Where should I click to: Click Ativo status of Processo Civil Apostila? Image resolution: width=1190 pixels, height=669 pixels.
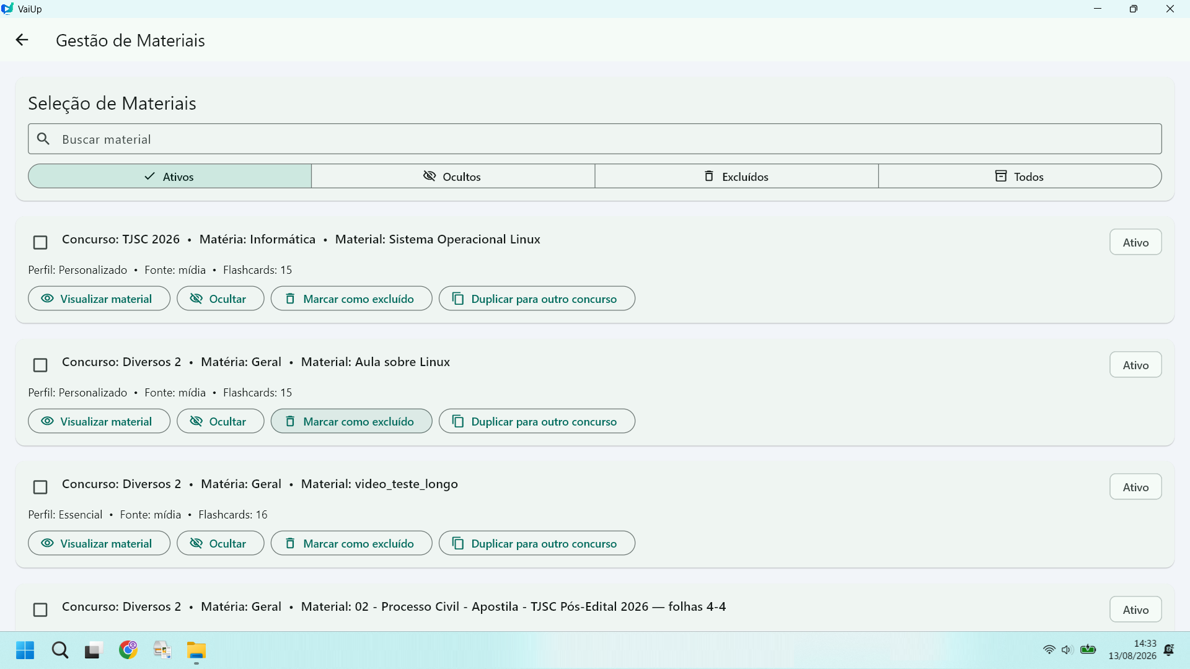pyautogui.click(x=1135, y=610)
